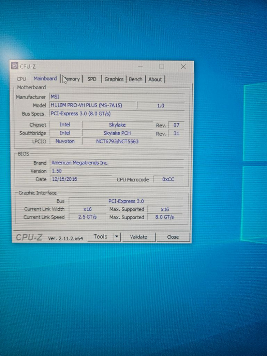Click the Validate button
Viewport: 267px width, 356px height.
pos(139,237)
